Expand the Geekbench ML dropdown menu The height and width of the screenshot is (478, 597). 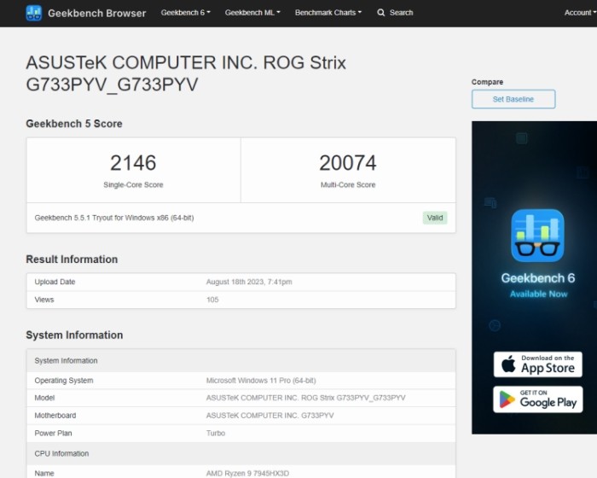pyautogui.click(x=252, y=13)
